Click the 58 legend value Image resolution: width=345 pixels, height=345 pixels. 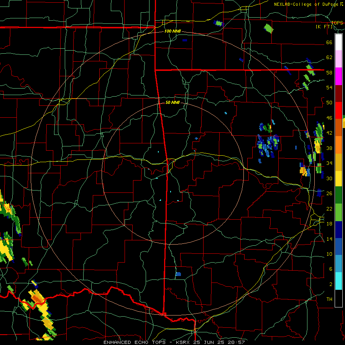coord(329,72)
